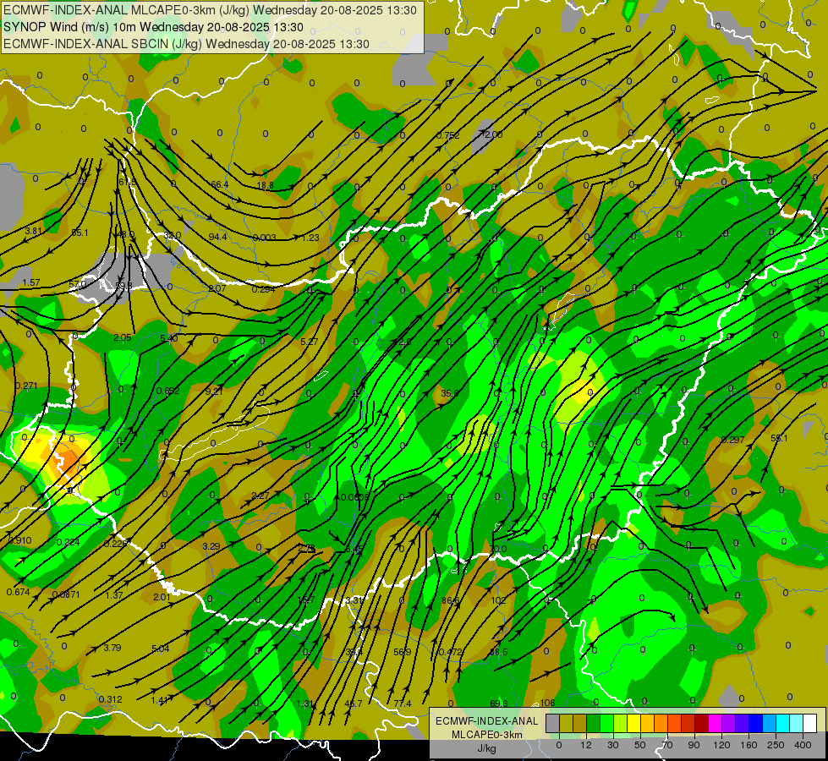The height and width of the screenshot is (761, 828).
Task: Click the MLCAPE0-3km legend label
Action: pyautogui.click(x=487, y=735)
